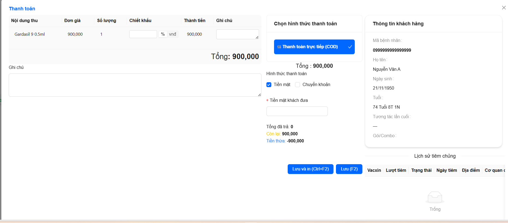Click resize handle of large Ghi chú box
This screenshot has height=223, width=508.
click(x=259, y=95)
